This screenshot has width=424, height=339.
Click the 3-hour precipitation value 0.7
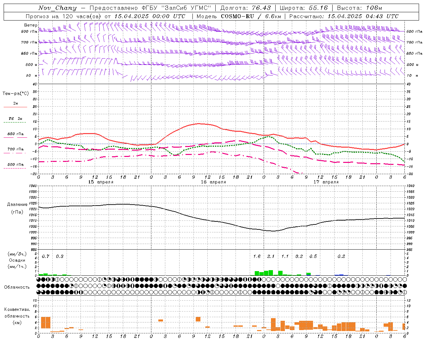[45, 257]
